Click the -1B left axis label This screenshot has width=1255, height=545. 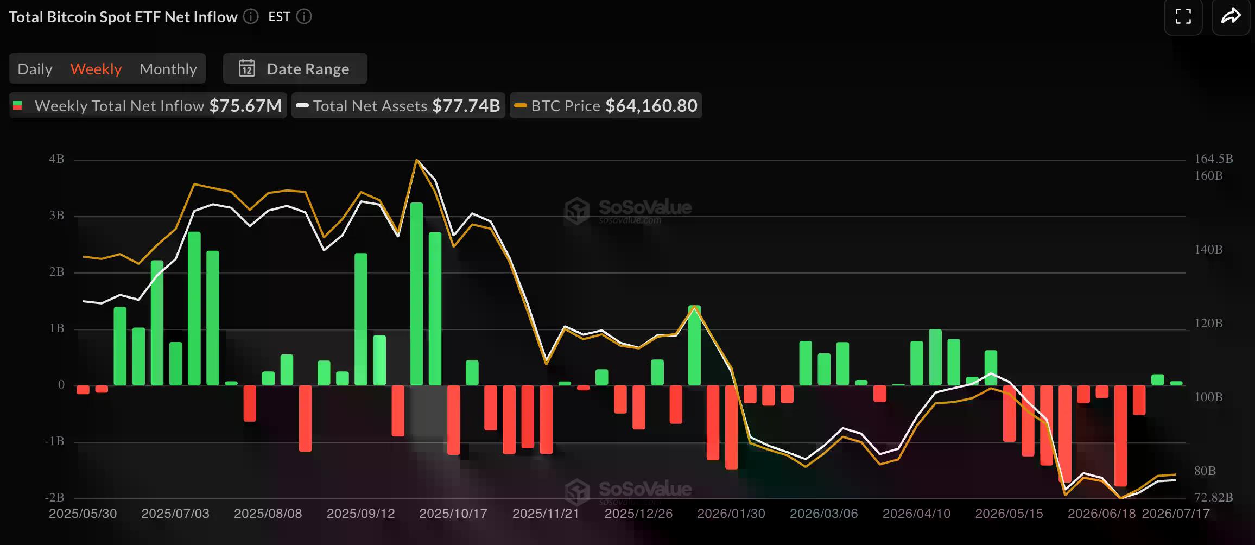tap(54, 441)
